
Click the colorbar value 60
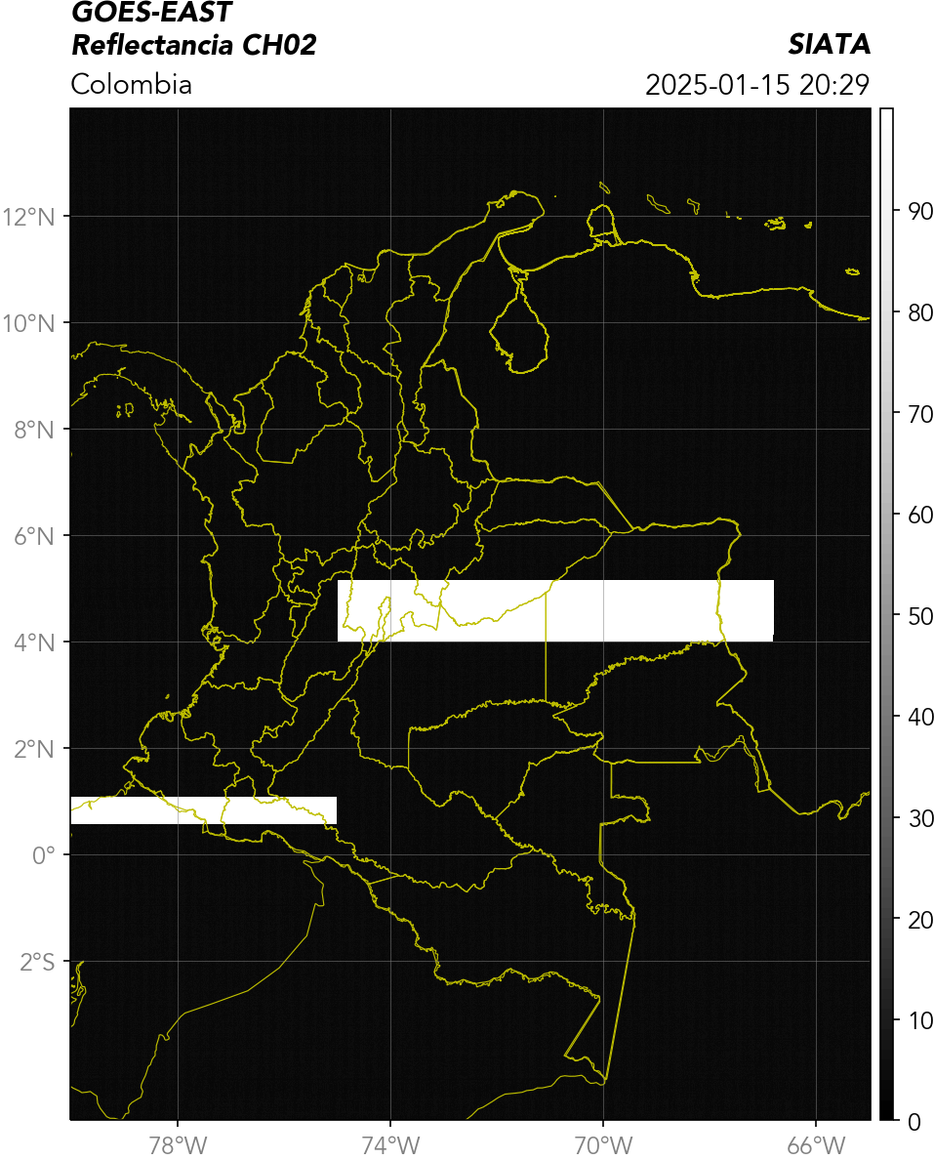pyautogui.click(x=920, y=515)
